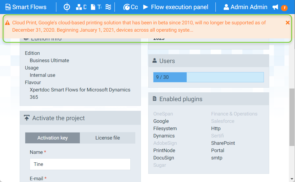Open the orange notification badge
The image size is (295, 182).
284,8
